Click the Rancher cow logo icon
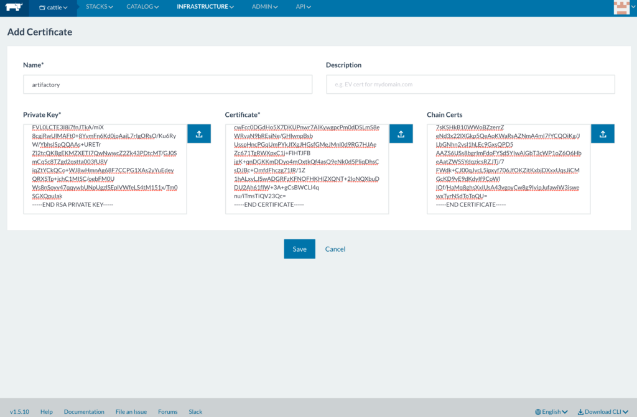Screen dimensions: 637x417 [12, 7]
